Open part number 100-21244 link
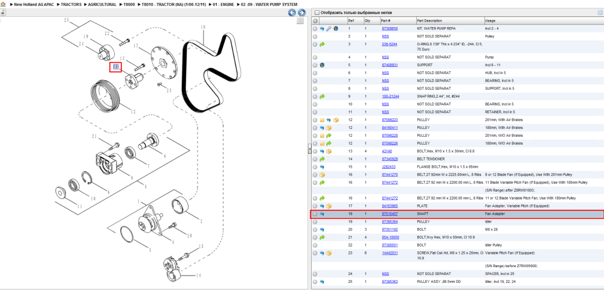604x290 pixels. 390,96
